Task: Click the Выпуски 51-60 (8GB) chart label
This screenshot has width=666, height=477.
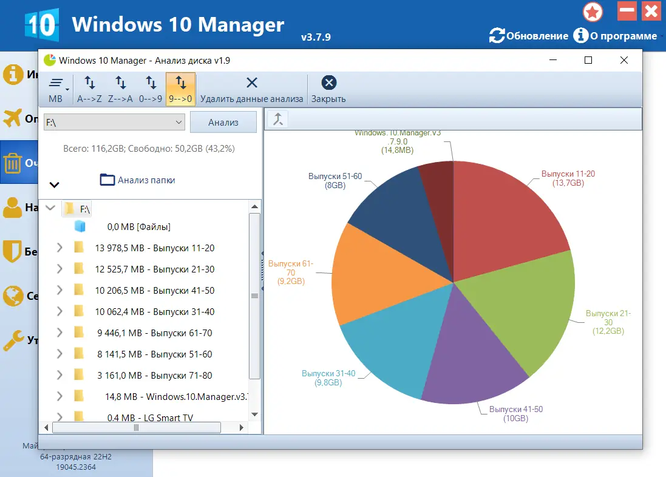Action: 335,181
